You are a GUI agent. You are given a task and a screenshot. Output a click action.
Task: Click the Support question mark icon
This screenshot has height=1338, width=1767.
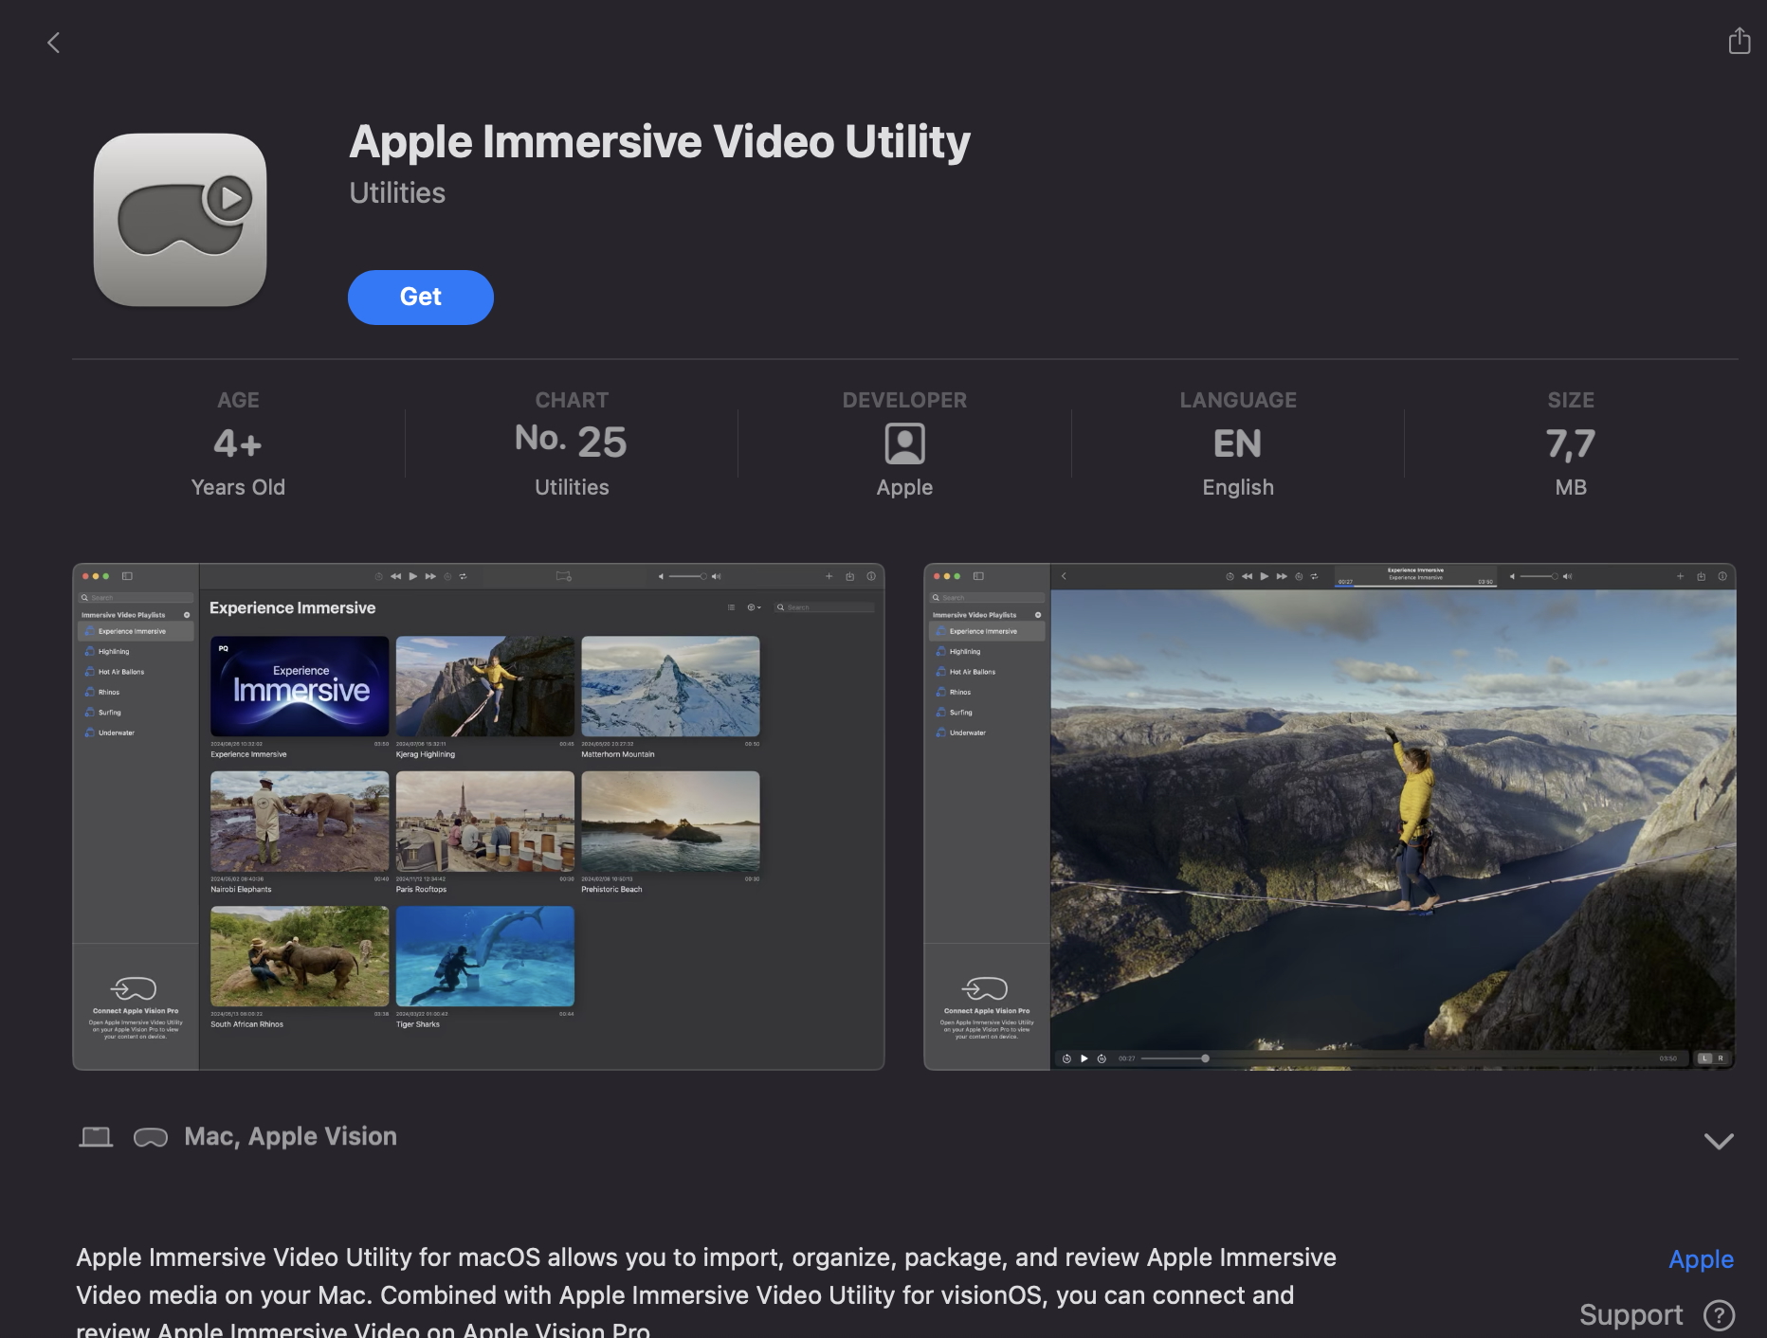1719,1314
